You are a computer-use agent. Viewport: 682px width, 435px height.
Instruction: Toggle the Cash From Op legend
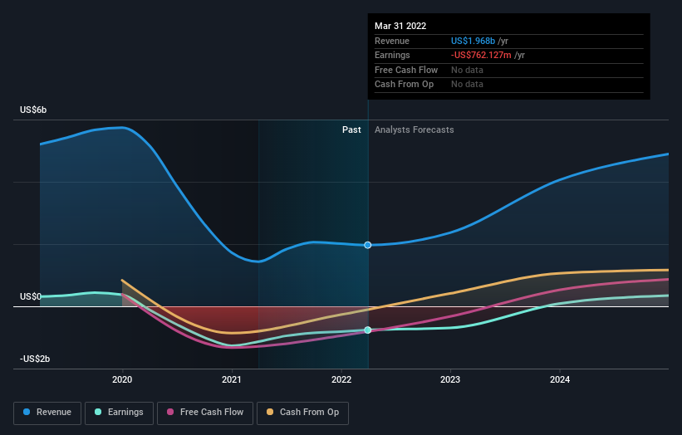tap(302, 413)
